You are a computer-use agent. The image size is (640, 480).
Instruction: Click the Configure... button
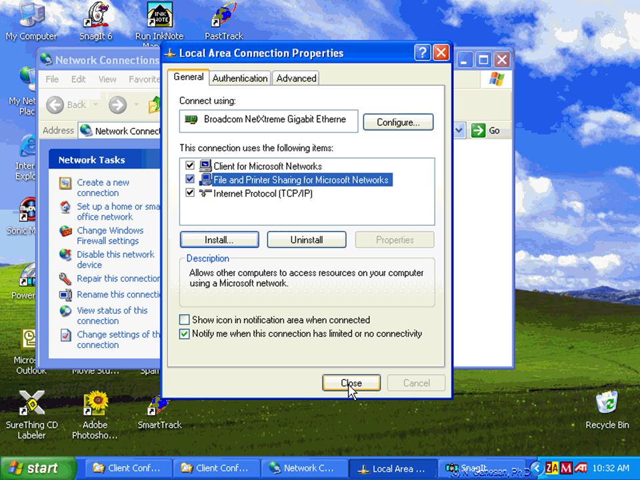point(398,122)
